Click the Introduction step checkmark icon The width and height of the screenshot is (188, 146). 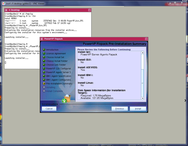44,49
